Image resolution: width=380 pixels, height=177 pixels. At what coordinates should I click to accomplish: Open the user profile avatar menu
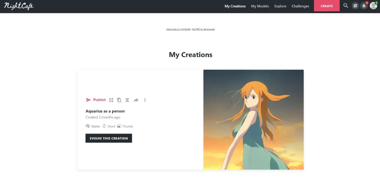click(373, 6)
